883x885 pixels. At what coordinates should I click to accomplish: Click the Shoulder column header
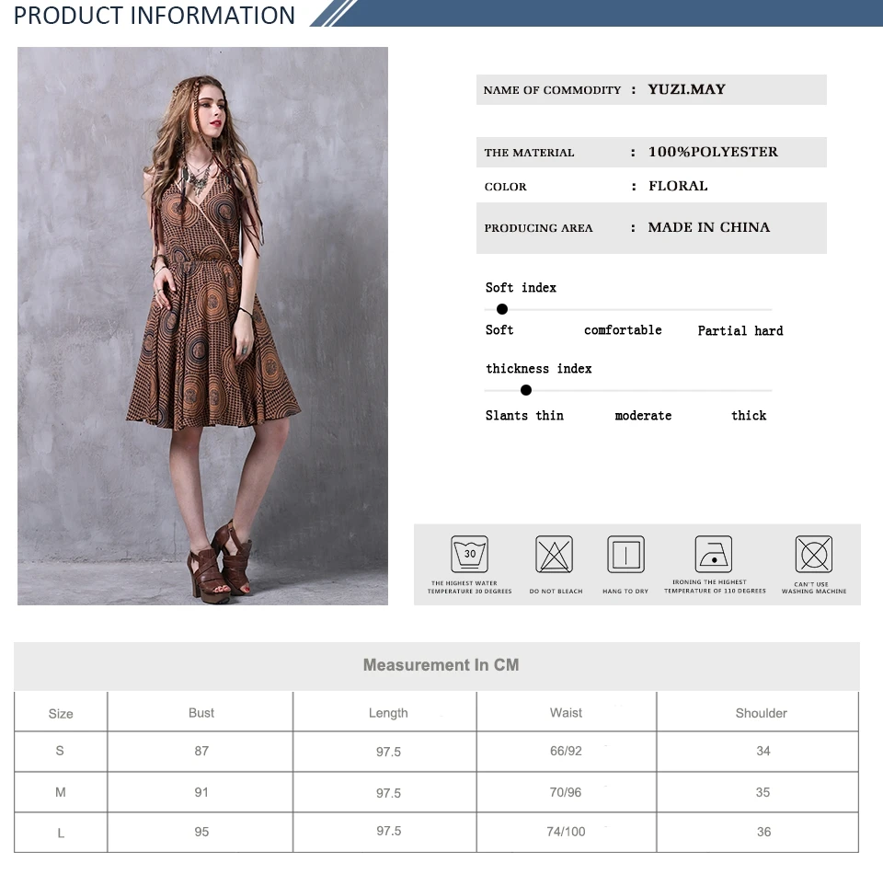[x=762, y=713]
